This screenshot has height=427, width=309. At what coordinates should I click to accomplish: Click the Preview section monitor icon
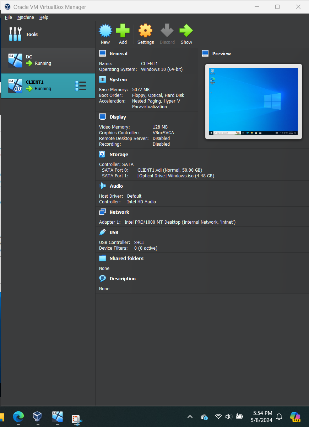coord(205,53)
